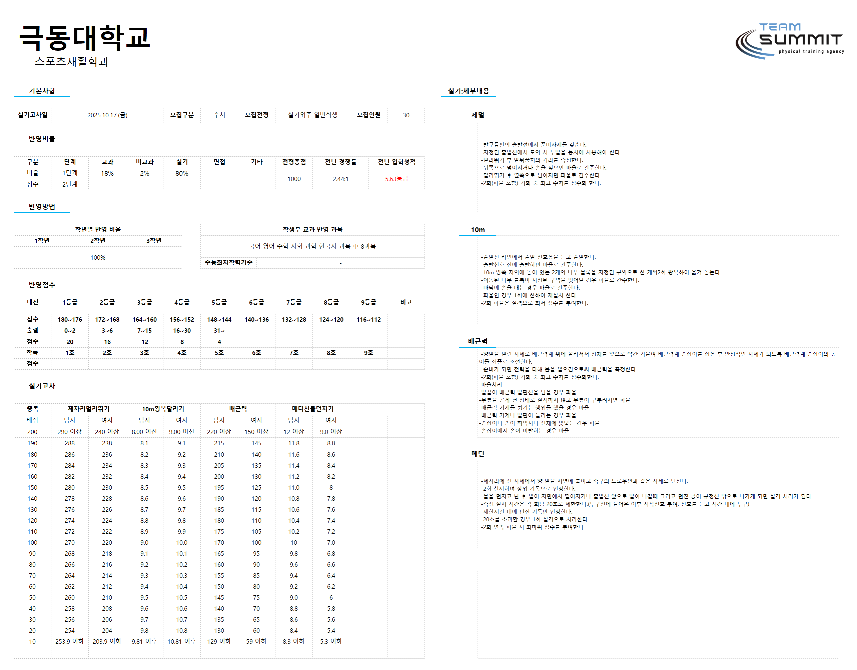Select the 모집인원 label

point(368,115)
